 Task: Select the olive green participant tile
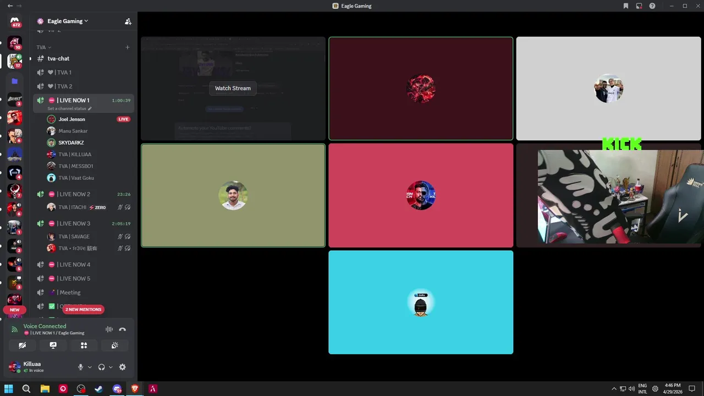[x=233, y=195]
